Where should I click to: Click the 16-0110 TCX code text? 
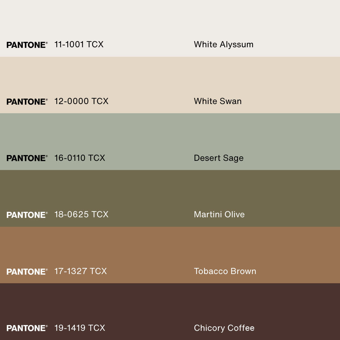[x=80, y=158]
